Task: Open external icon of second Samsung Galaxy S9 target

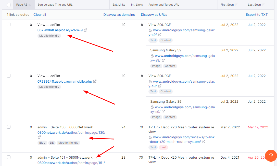Action: tap(163, 112)
